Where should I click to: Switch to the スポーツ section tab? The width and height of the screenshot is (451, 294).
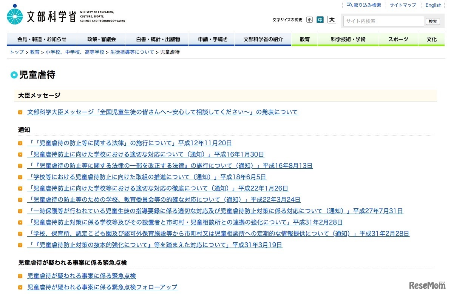[x=398, y=39]
